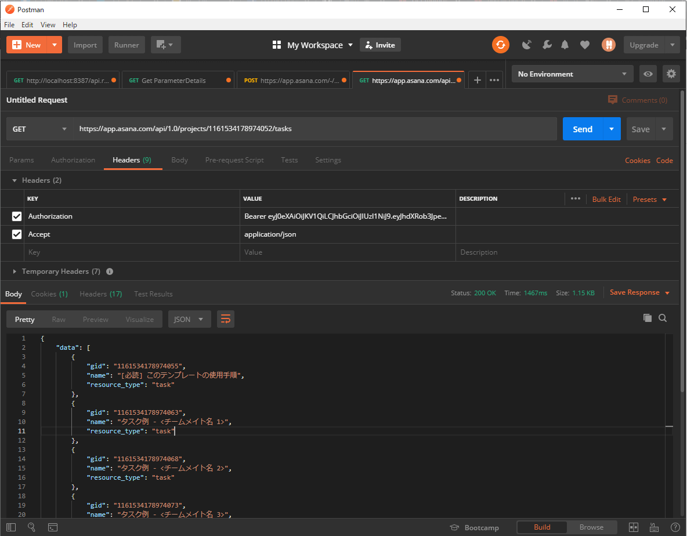Uncheck the Accept header checkbox
The height and width of the screenshot is (536, 687).
point(17,234)
